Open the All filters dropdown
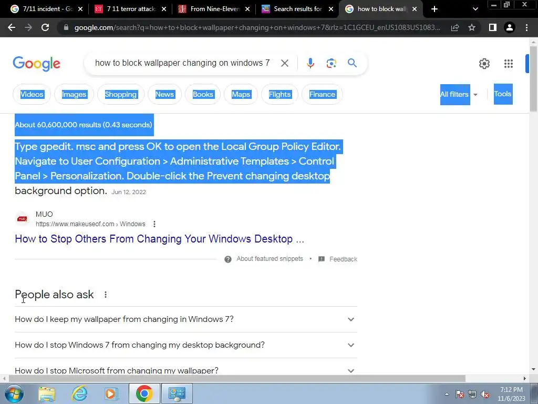Viewport: 538px width, 404px height. point(459,95)
